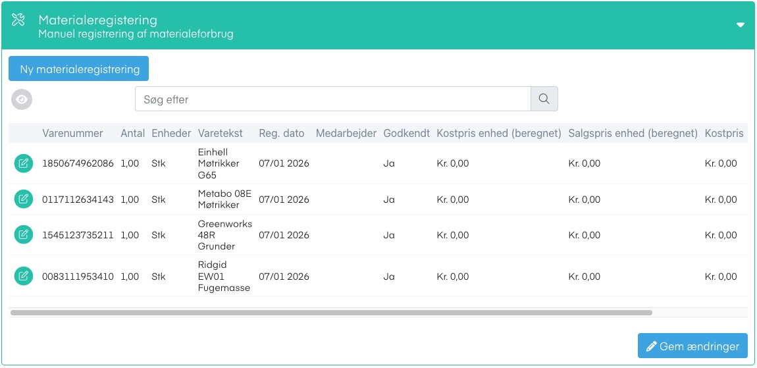Sort by Varenummer column header

tap(72, 133)
